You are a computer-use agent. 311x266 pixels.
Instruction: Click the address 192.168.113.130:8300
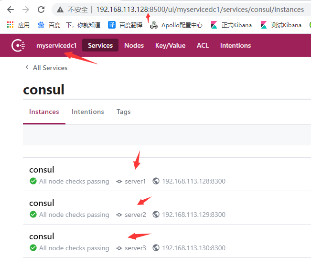tap(193, 248)
